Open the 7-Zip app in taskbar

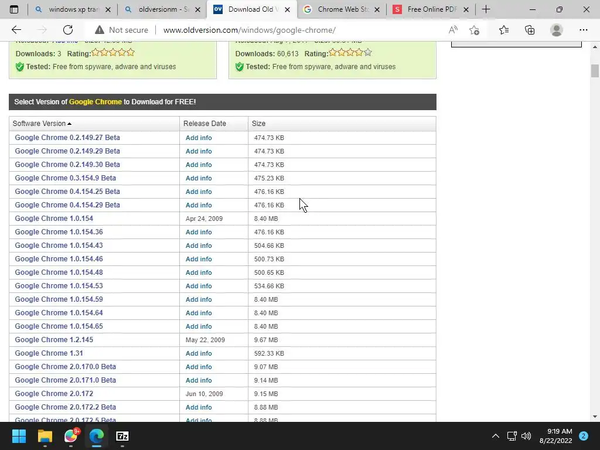click(x=122, y=436)
